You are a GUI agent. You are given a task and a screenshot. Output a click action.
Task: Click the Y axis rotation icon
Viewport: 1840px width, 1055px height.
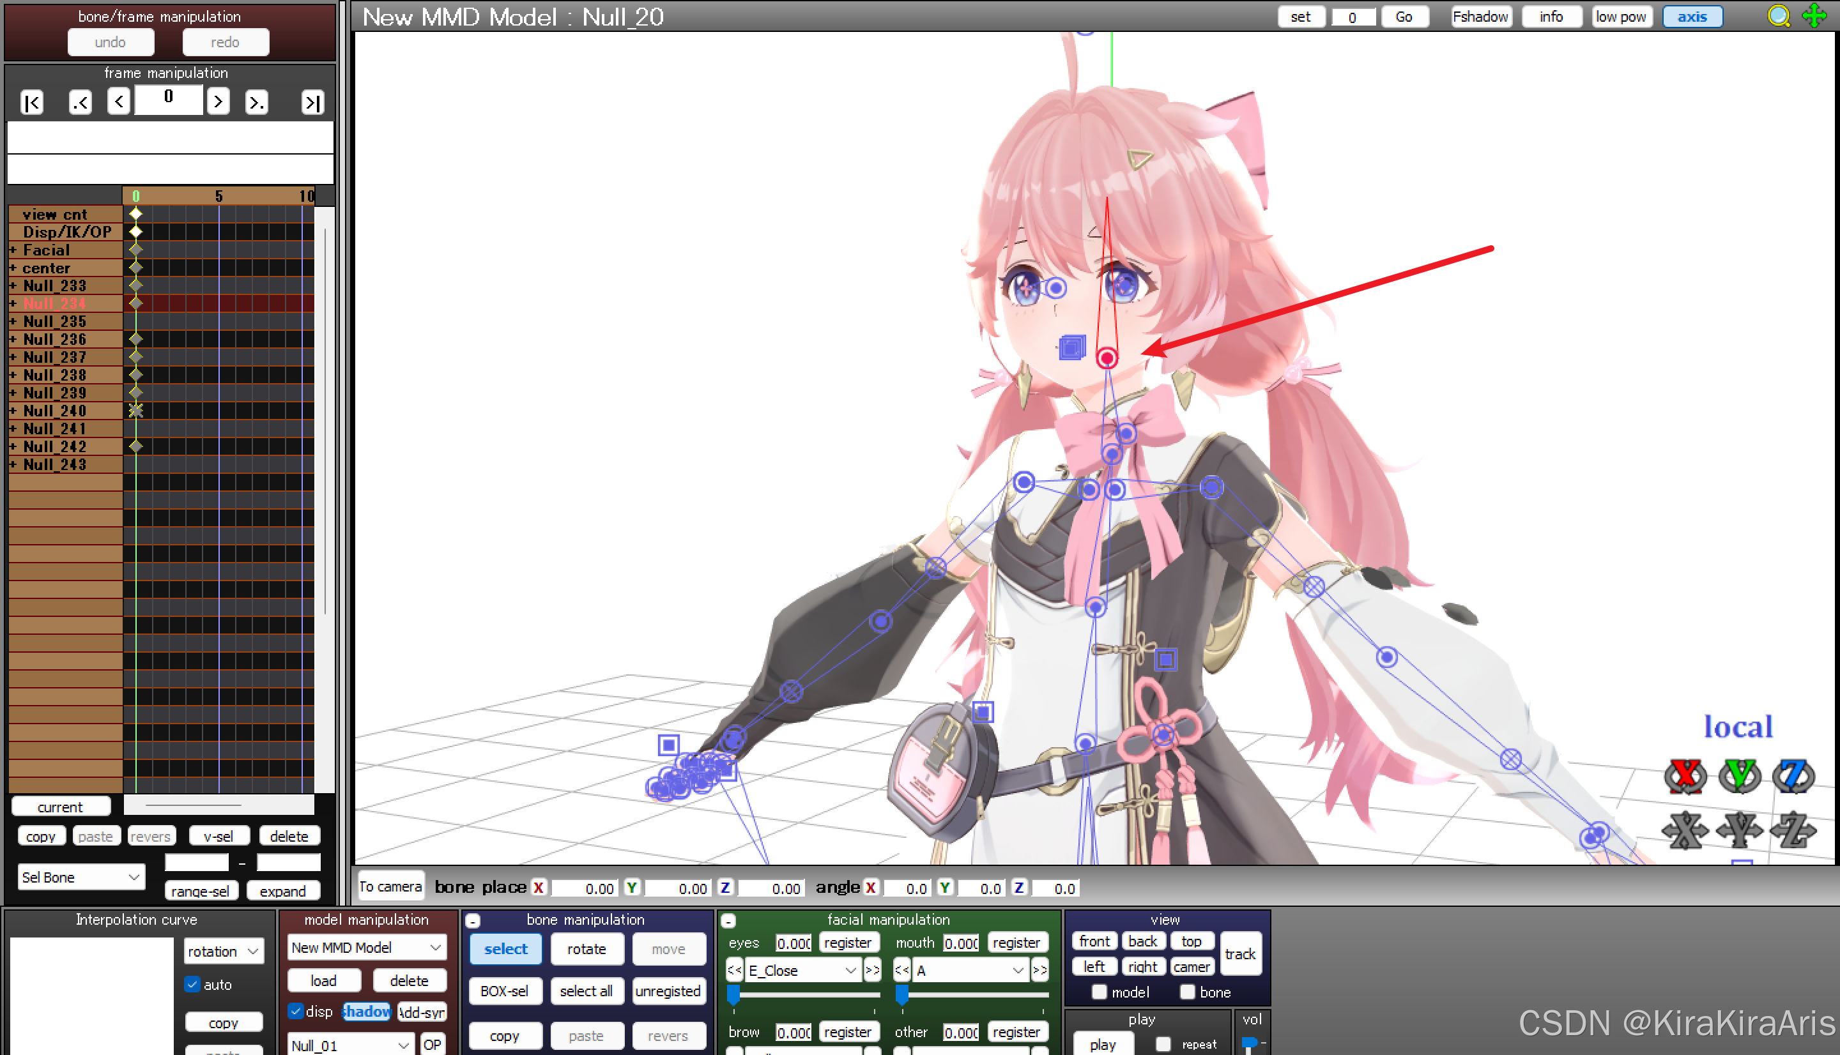1739,776
